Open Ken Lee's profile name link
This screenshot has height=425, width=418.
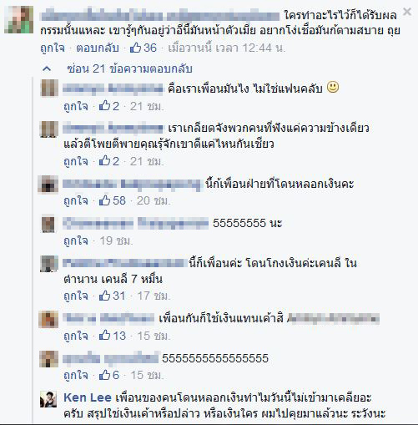point(88,397)
